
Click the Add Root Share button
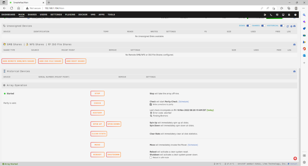(76, 61)
